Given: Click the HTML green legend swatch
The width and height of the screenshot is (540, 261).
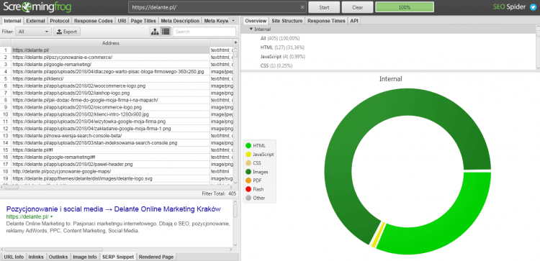Looking at the screenshot, I should [248, 146].
